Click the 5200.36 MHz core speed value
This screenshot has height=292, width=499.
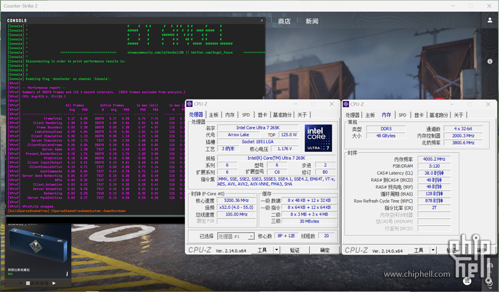click(x=236, y=200)
